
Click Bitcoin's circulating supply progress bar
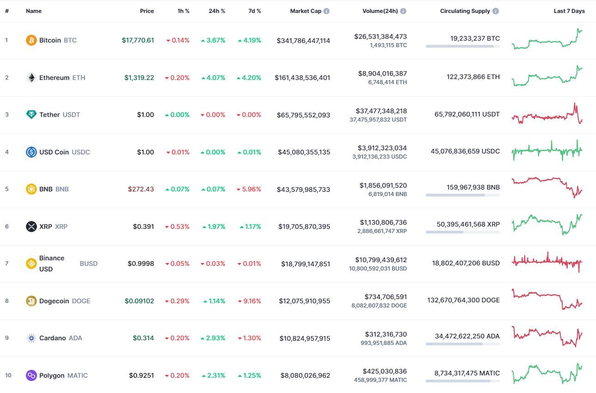click(x=462, y=46)
